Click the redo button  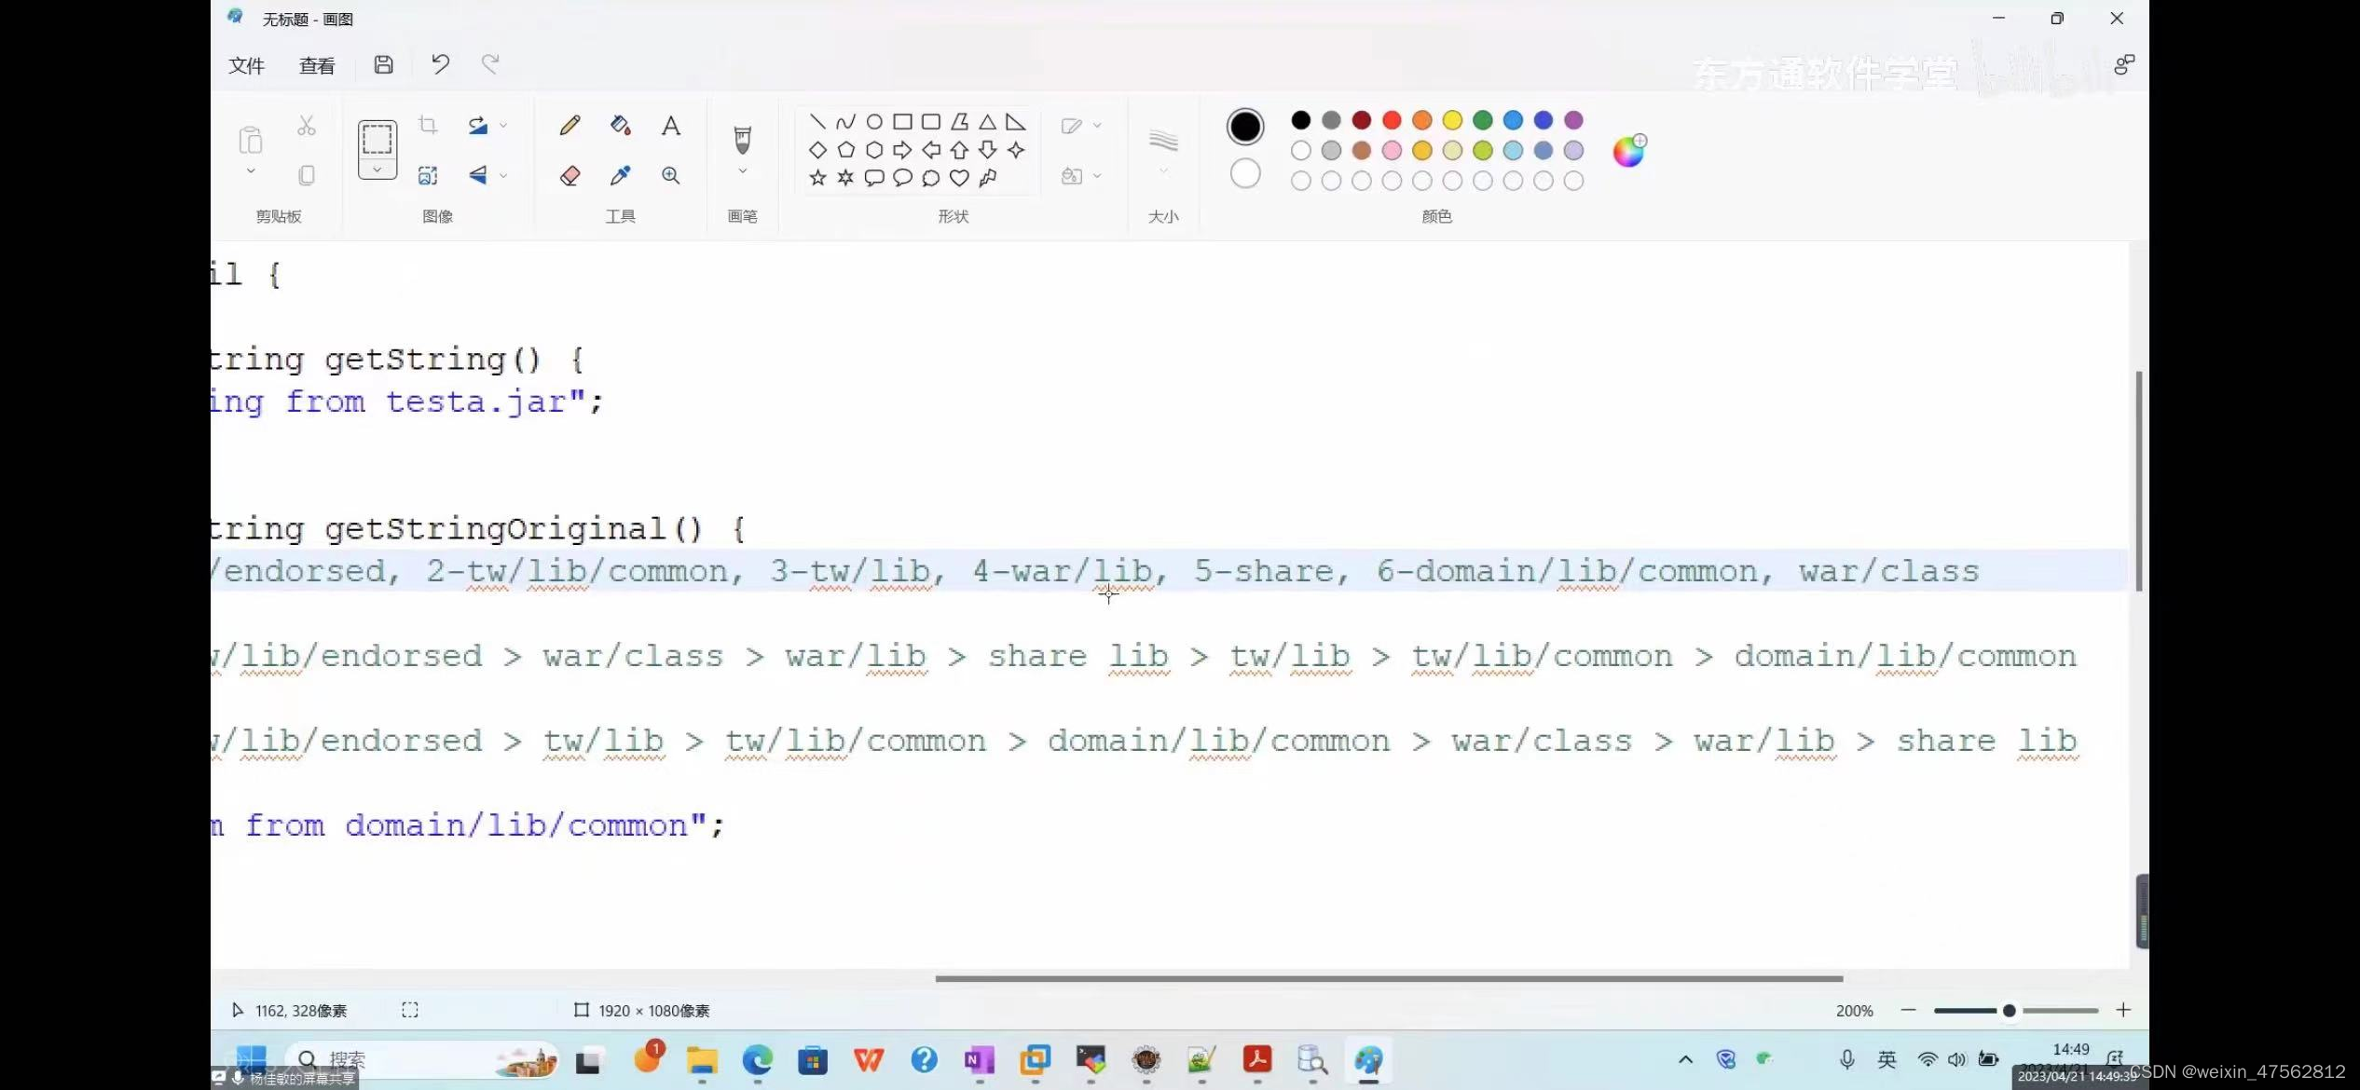489,64
